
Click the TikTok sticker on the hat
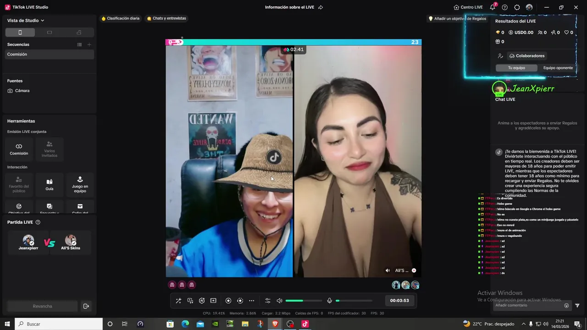(274, 157)
